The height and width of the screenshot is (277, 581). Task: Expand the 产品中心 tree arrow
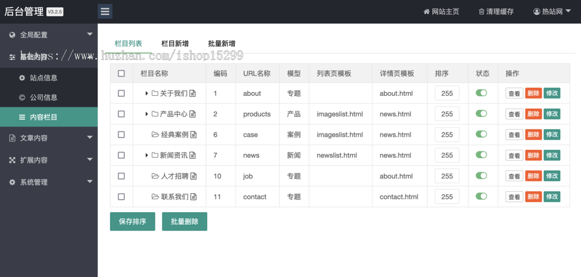(x=147, y=114)
